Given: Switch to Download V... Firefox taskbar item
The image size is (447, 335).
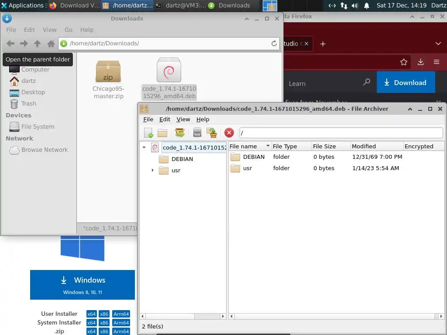Looking at the screenshot, I should pos(74,5).
